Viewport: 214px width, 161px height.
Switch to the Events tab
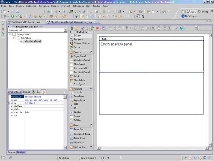tap(26, 92)
